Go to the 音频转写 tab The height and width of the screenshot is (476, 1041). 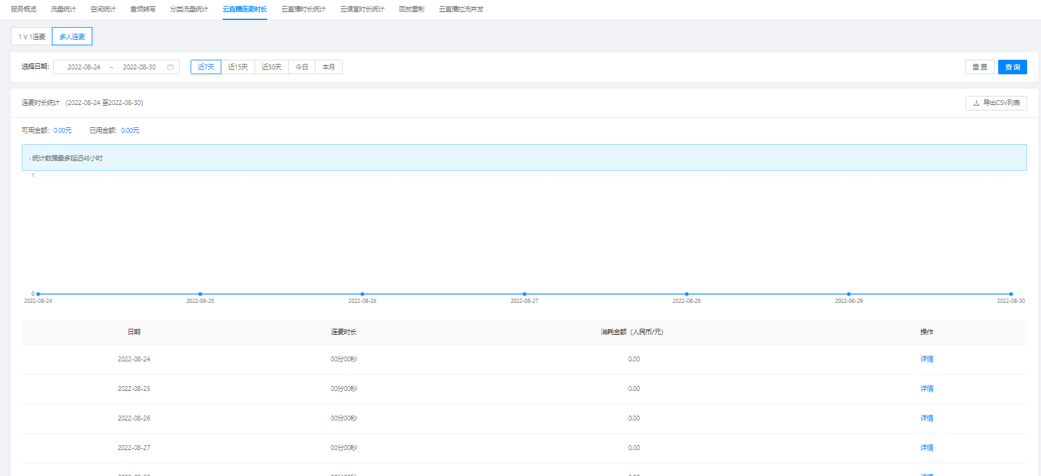pos(143,9)
